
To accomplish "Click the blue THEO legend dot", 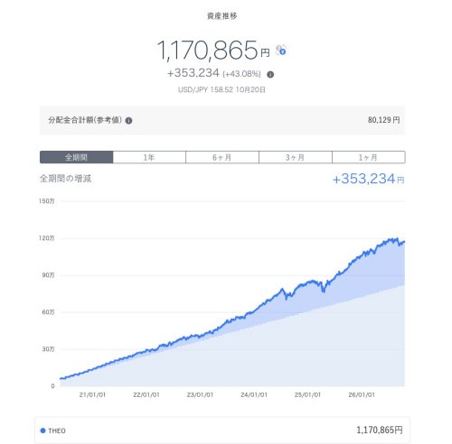I will [x=42, y=430].
